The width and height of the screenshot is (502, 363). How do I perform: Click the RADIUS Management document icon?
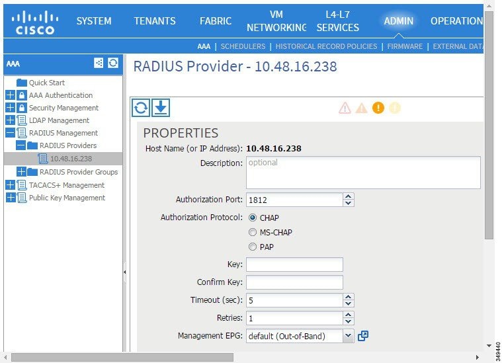click(x=21, y=133)
